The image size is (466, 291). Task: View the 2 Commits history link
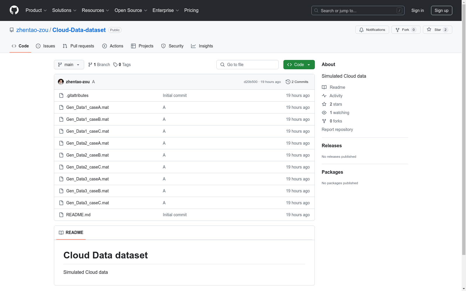[x=297, y=82]
